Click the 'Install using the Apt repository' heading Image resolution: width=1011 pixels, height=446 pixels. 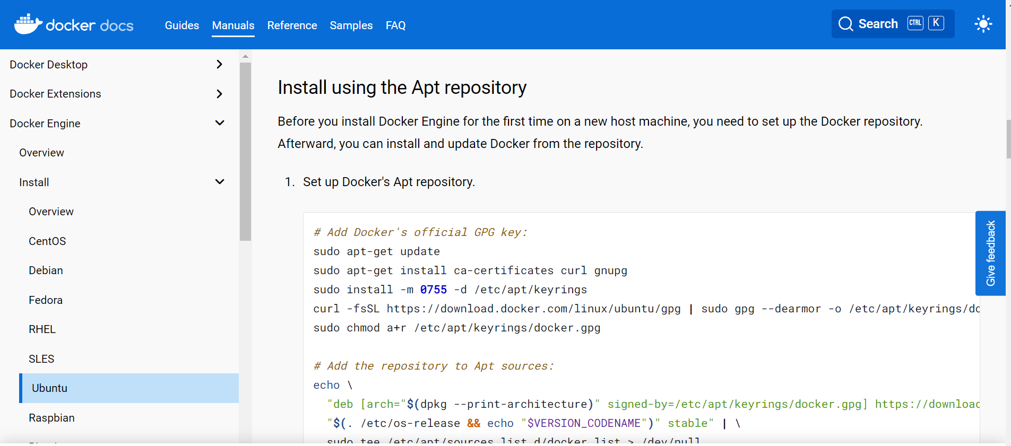tap(402, 88)
